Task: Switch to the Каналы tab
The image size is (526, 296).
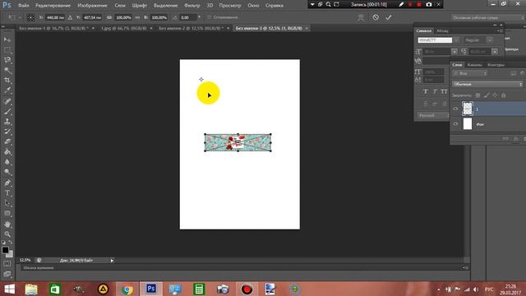Action: tap(475, 65)
